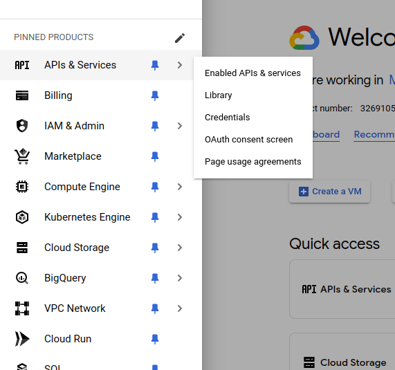Click the IAM & Admin shield icon

pyautogui.click(x=22, y=126)
